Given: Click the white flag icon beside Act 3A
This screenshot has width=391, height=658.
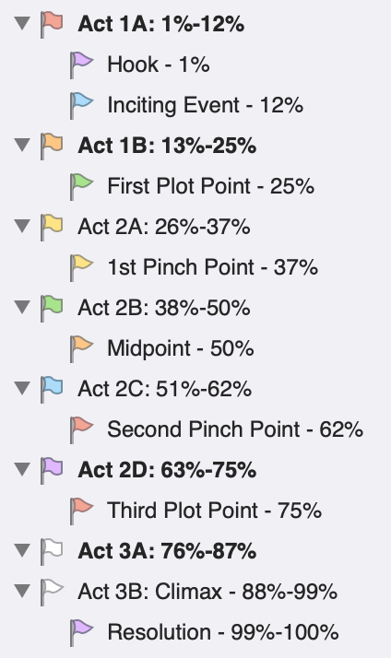Looking at the screenshot, I should click(52, 551).
